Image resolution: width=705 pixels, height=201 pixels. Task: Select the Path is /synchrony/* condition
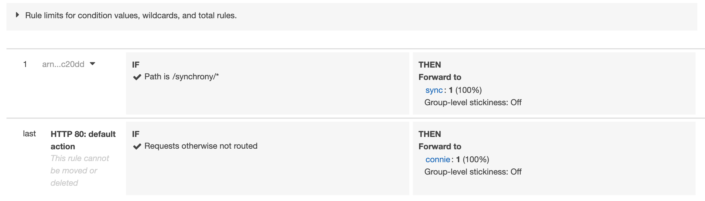tap(181, 77)
